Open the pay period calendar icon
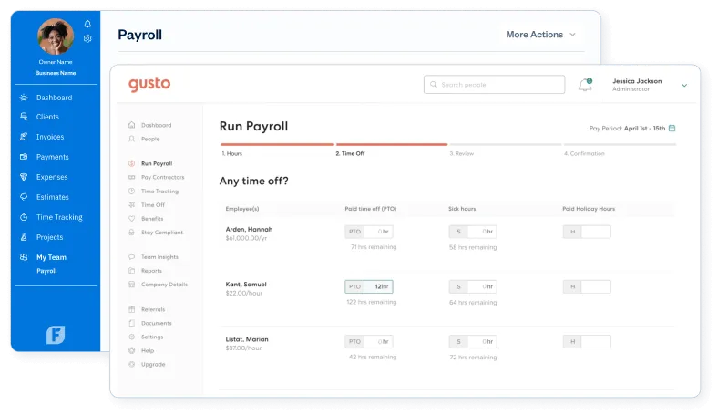The image size is (718, 415). (672, 128)
